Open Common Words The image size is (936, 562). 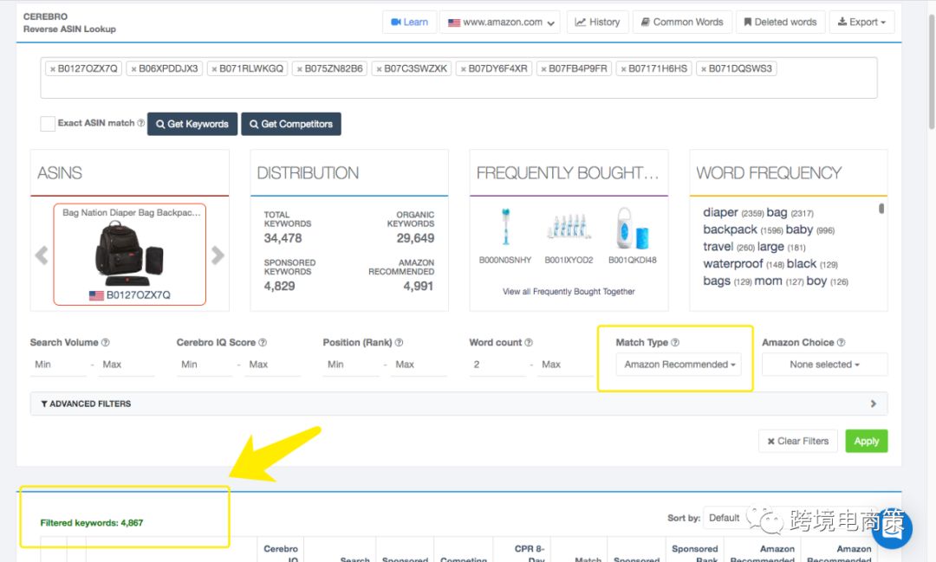(682, 22)
